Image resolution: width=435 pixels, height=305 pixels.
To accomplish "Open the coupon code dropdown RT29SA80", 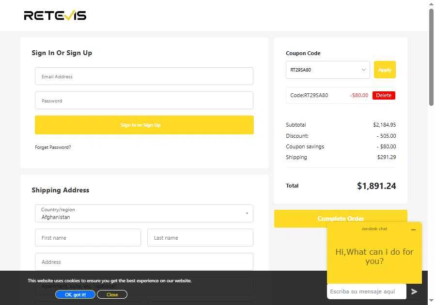I will 327,70.
